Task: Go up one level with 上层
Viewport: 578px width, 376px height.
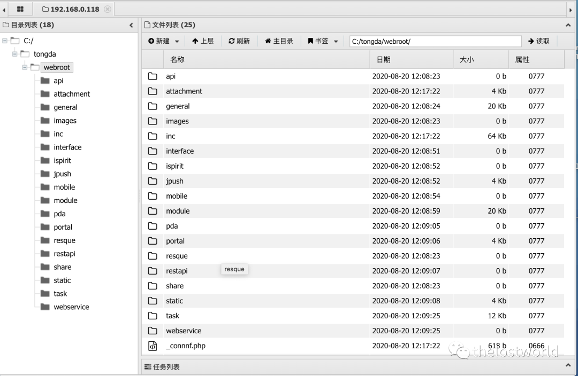Action: (x=203, y=41)
